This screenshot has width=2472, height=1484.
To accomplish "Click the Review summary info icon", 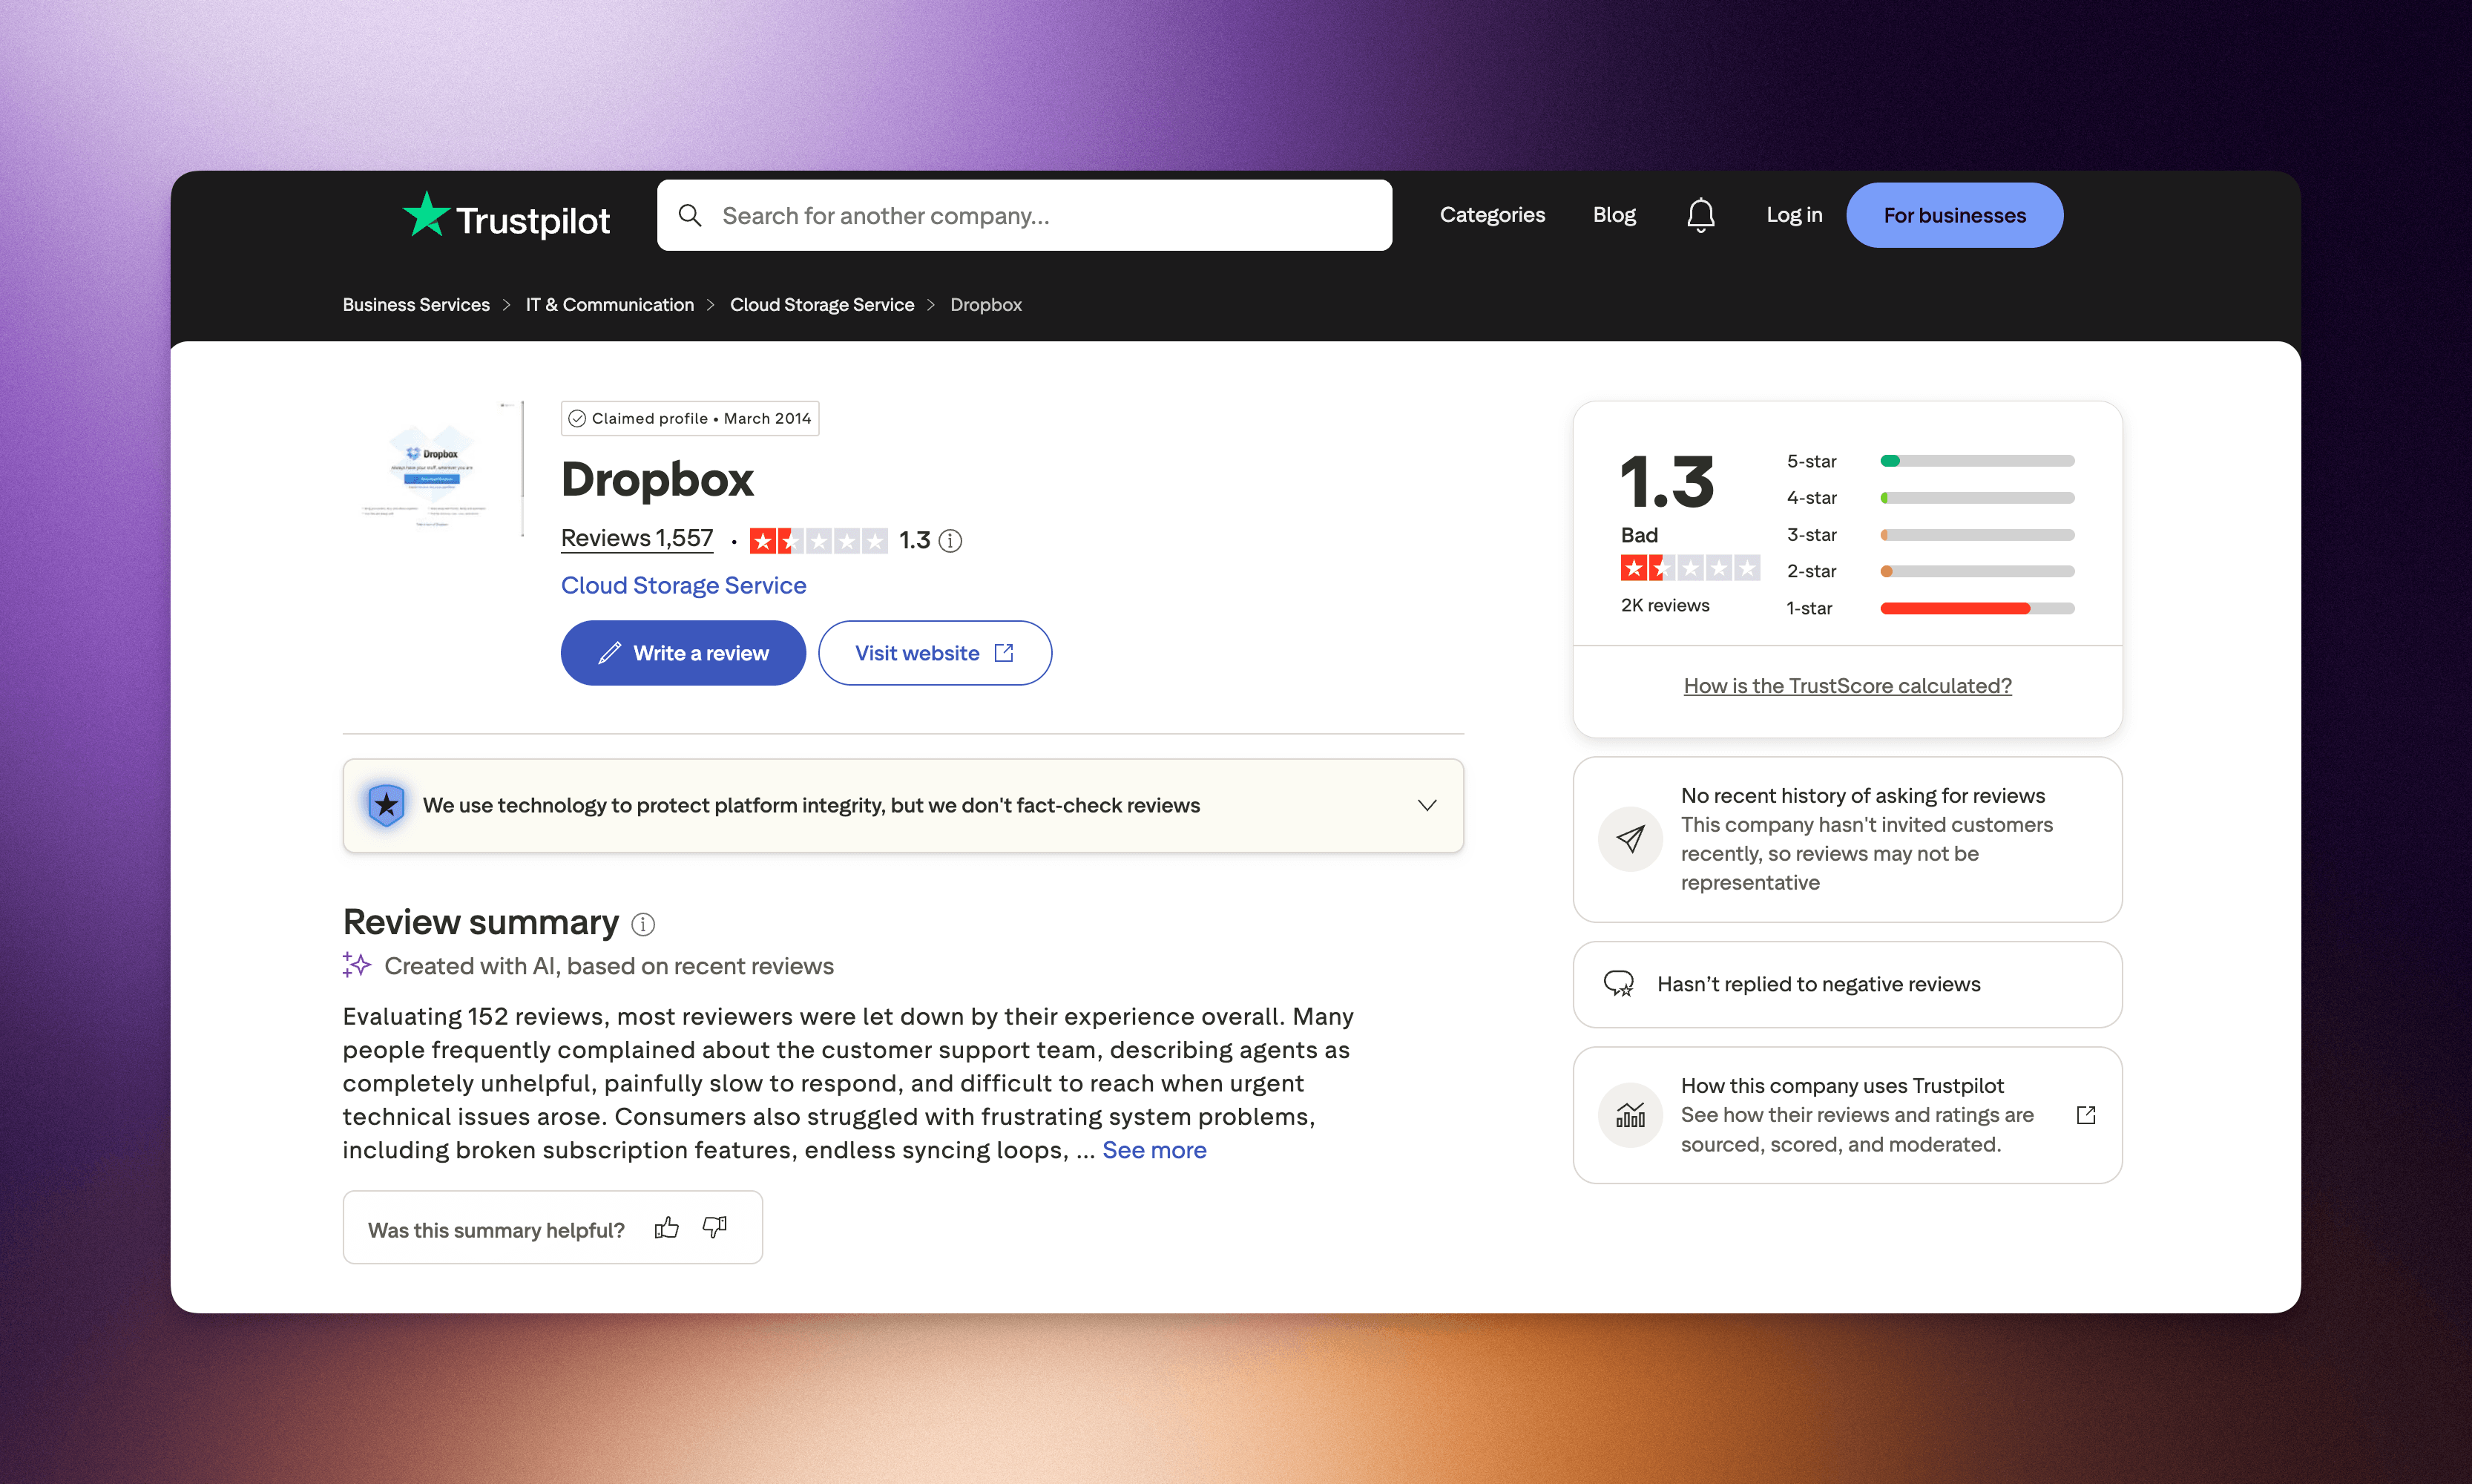I will click(644, 924).
